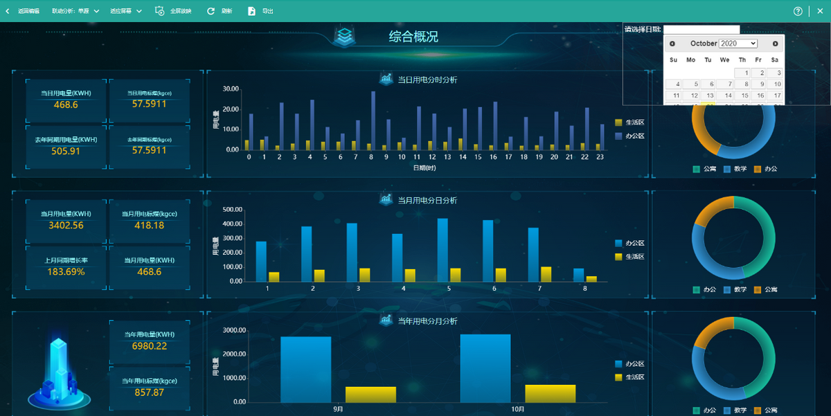Open help using the question mark icon
Screen dimensions: 831x416
tap(797, 11)
